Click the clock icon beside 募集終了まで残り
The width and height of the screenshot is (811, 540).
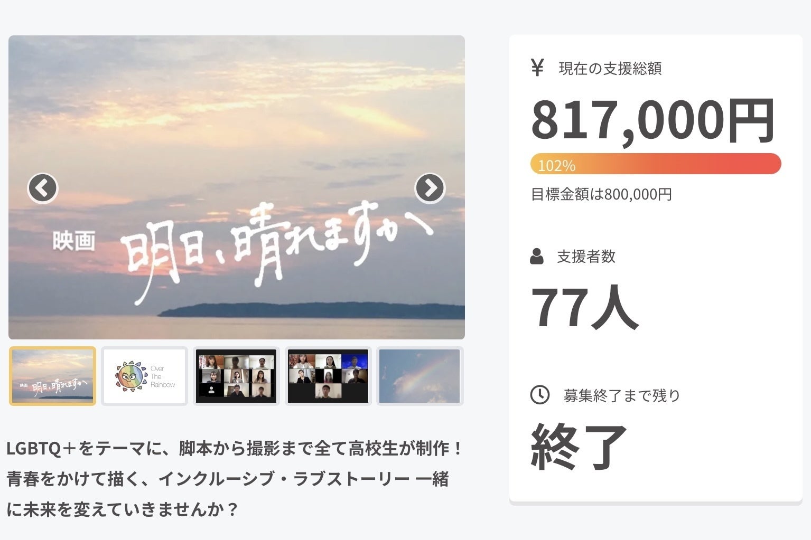tap(539, 395)
